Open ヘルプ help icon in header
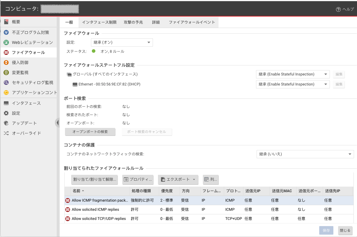This screenshot has height=237, width=357. (338, 9)
